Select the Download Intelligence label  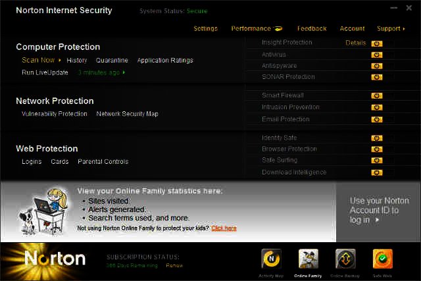coord(294,172)
